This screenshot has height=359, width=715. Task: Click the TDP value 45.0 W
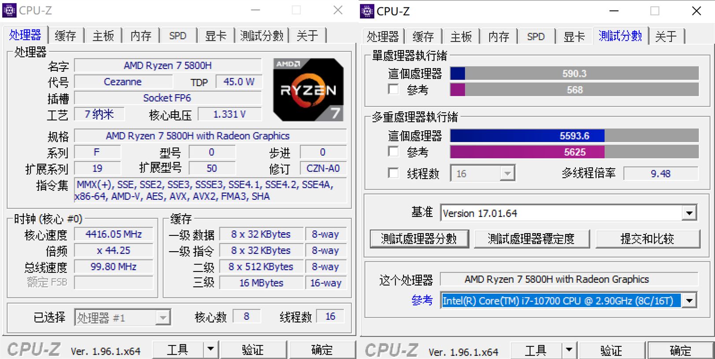click(239, 82)
